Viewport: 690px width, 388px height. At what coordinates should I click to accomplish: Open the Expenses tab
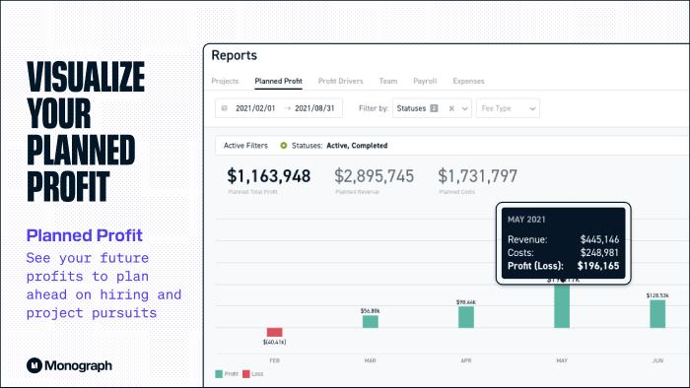[468, 81]
